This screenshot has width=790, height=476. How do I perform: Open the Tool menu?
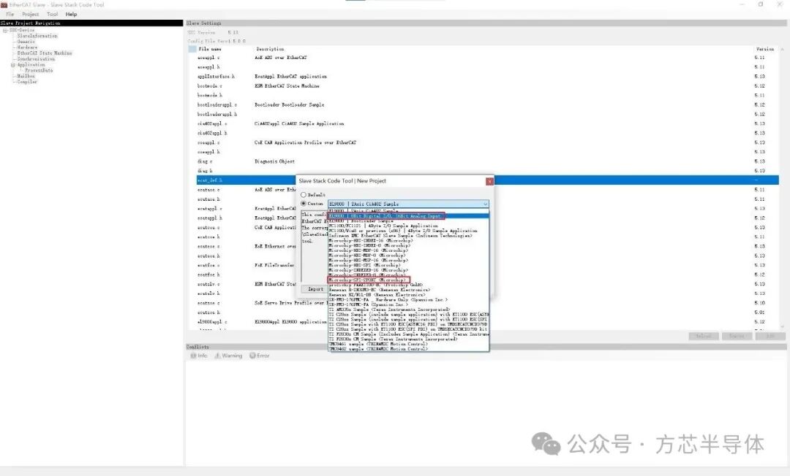[x=53, y=14]
